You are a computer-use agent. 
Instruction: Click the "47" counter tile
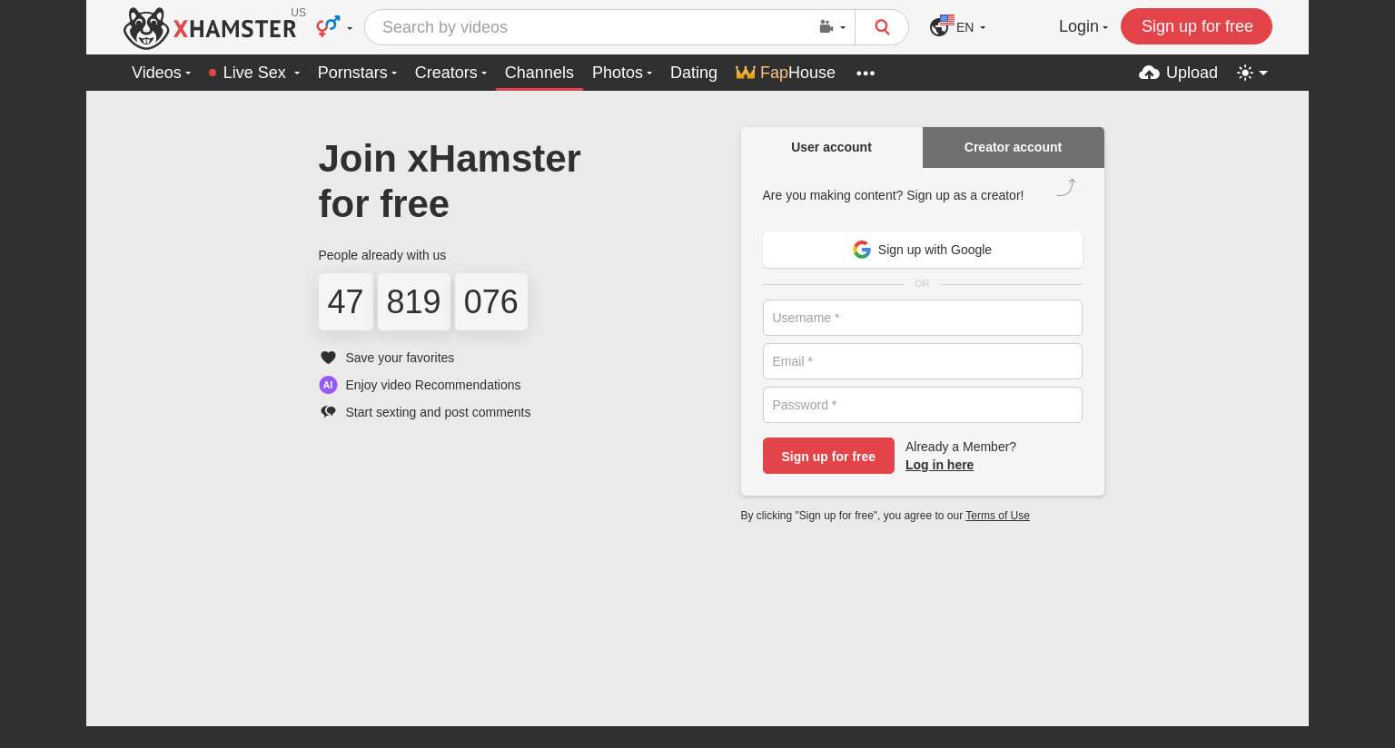click(x=346, y=302)
